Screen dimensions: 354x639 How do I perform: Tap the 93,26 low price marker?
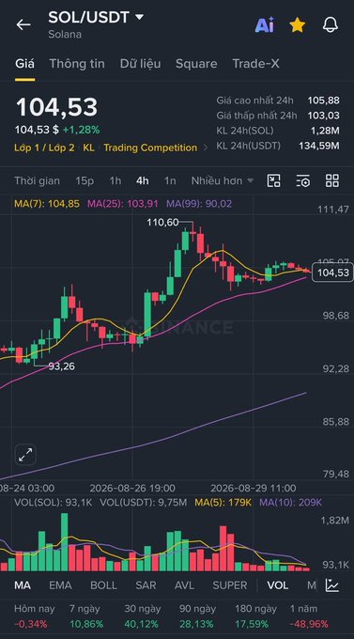tap(62, 366)
